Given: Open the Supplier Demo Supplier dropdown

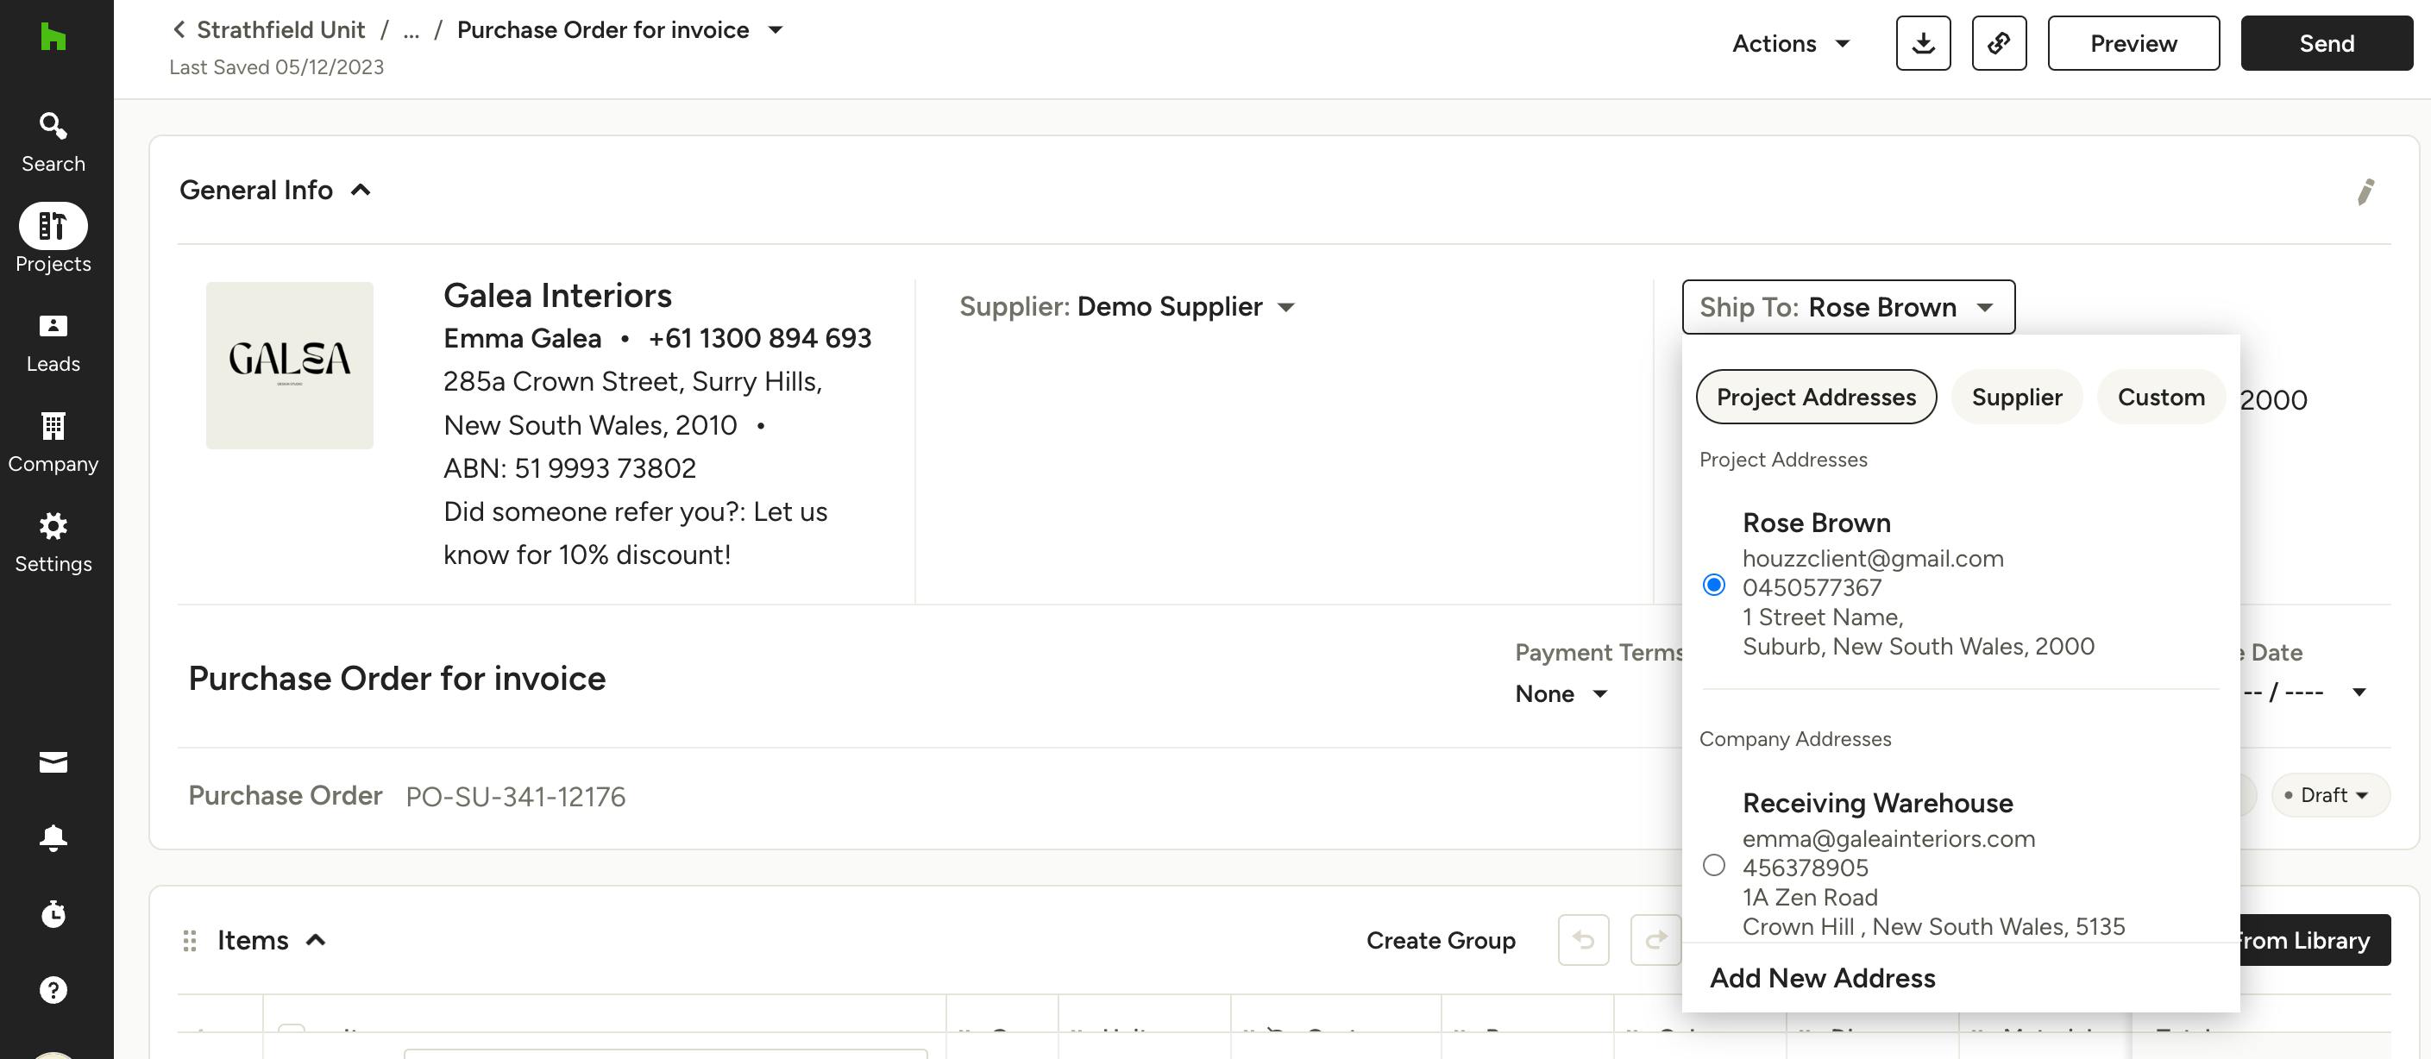Looking at the screenshot, I should (x=1127, y=306).
